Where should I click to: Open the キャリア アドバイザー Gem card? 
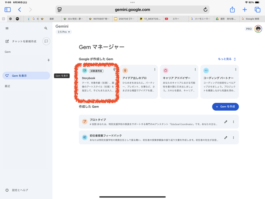coord(179,82)
